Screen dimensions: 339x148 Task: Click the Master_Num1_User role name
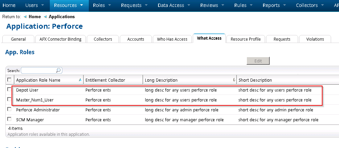(35, 100)
